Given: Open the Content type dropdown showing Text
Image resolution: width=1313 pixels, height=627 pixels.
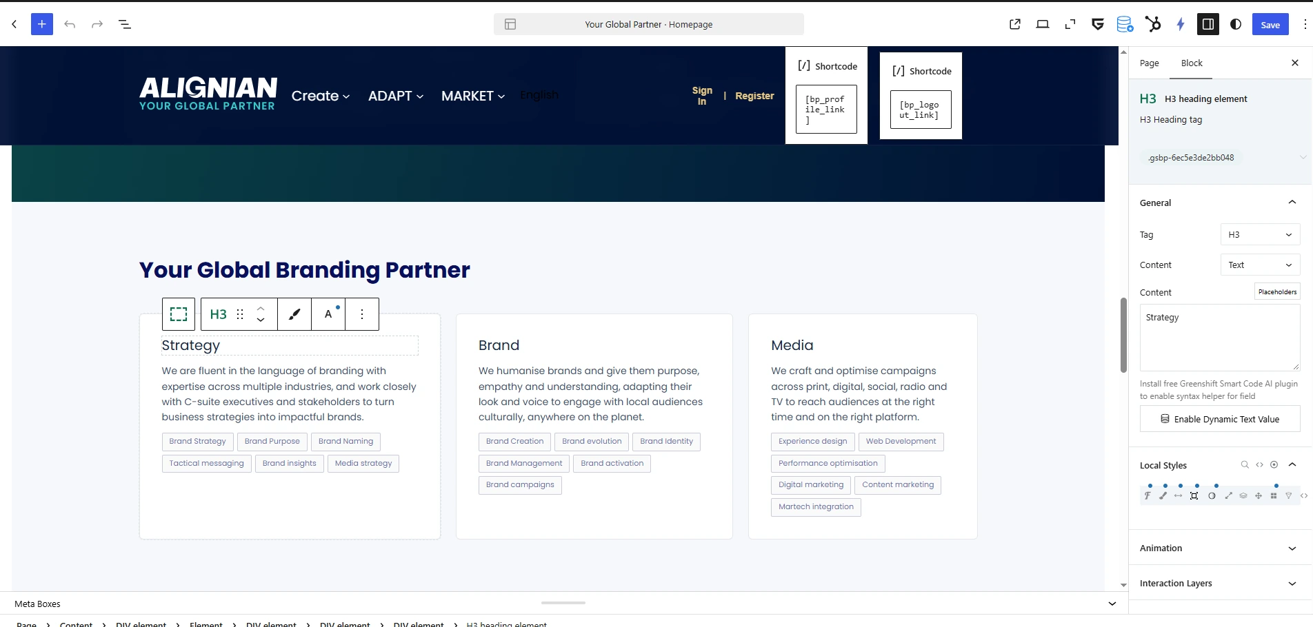Looking at the screenshot, I should point(1260,265).
